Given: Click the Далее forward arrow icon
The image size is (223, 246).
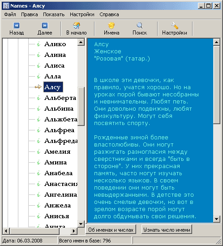Looking at the screenshot, I should [x=45, y=26].
